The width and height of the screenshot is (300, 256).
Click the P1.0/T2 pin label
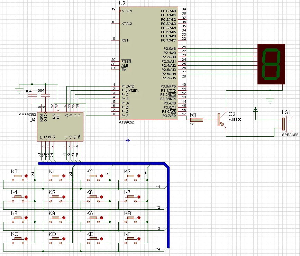point(128,86)
